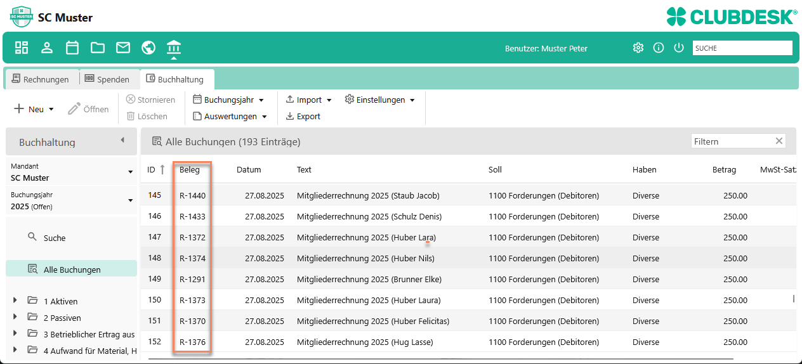
Task: Click 2 Passiven folder label
Action: pos(62,318)
